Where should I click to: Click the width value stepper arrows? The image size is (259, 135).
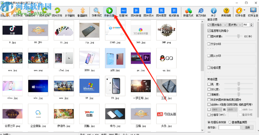click(251, 25)
